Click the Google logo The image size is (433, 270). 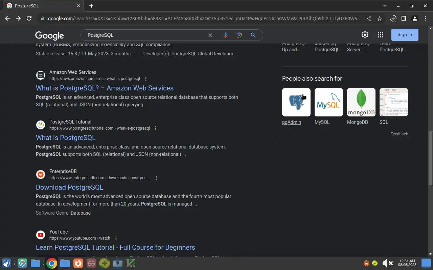[x=49, y=35]
